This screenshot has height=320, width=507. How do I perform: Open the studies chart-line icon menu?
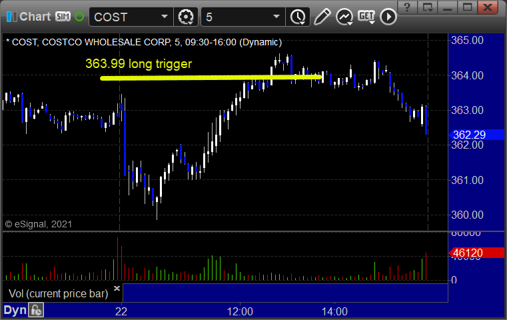click(344, 17)
